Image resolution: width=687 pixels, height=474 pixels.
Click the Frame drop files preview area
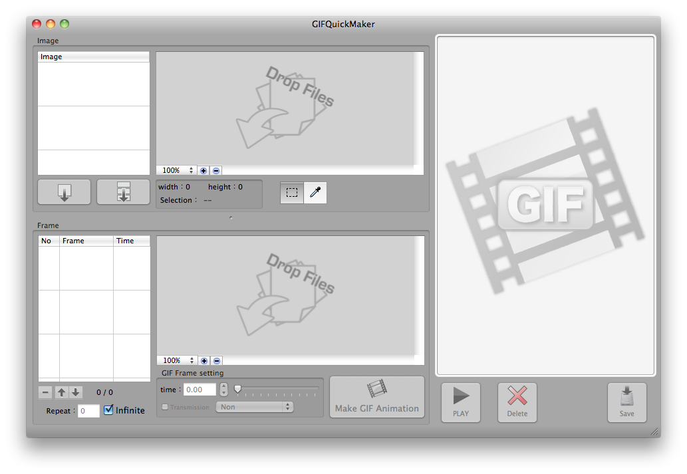(x=286, y=295)
